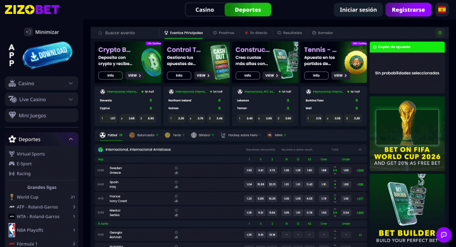Switch to the Deportes top tab
The height and width of the screenshot is (247, 456).
pos(248,9)
